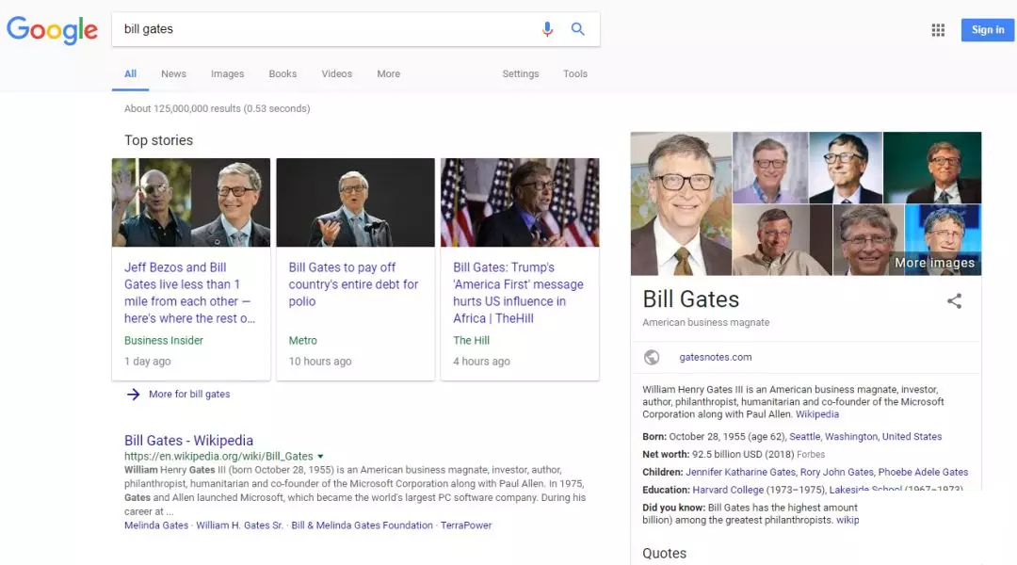Screen dimensions: 1017x565
Task: Open the large Bill Gates portrait image
Action: pyautogui.click(x=681, y=203)
